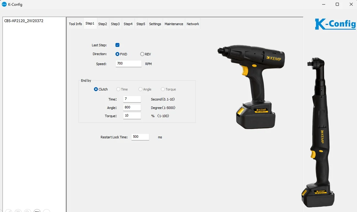357x212 pixels.
Task: Open the Maintenance tab
Action: [x=174, y=24]
